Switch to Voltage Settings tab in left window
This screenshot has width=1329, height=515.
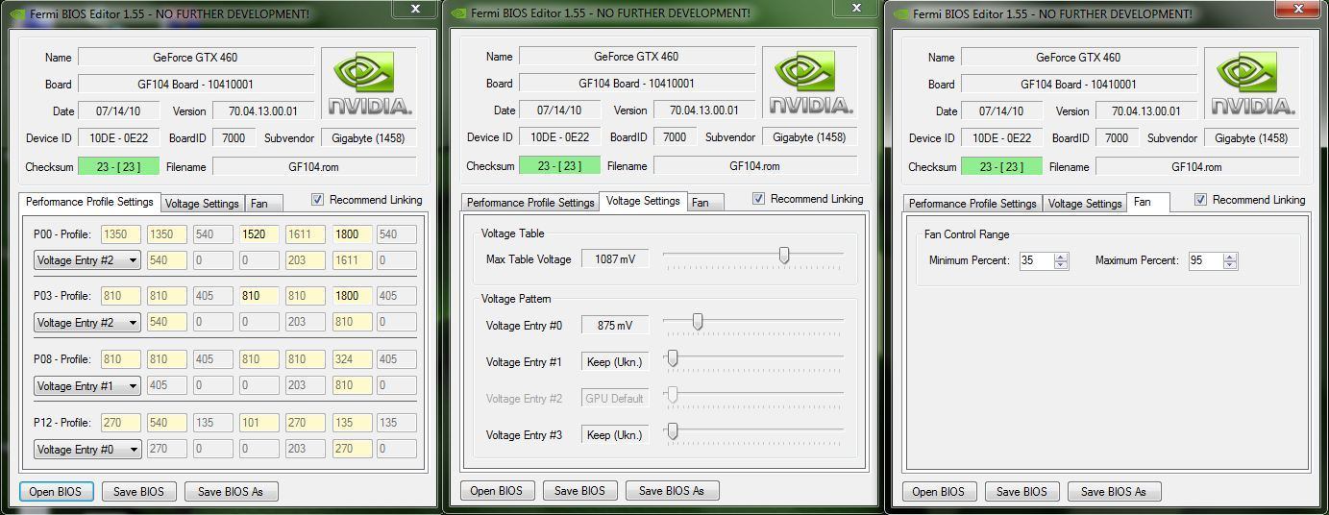coord(202,204)
